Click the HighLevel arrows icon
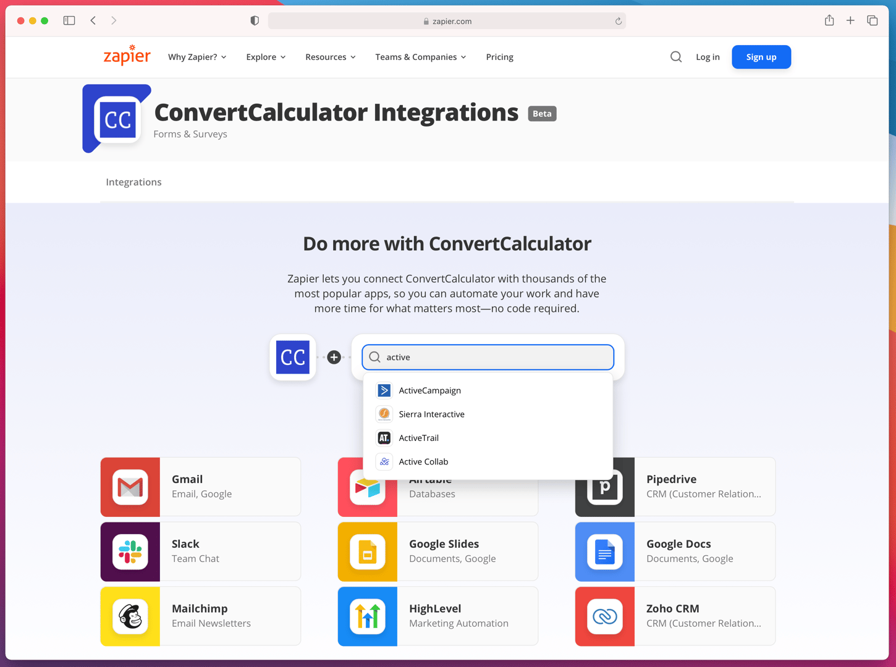The height and width of the screenshot is (667, 896). pos(368,616)
